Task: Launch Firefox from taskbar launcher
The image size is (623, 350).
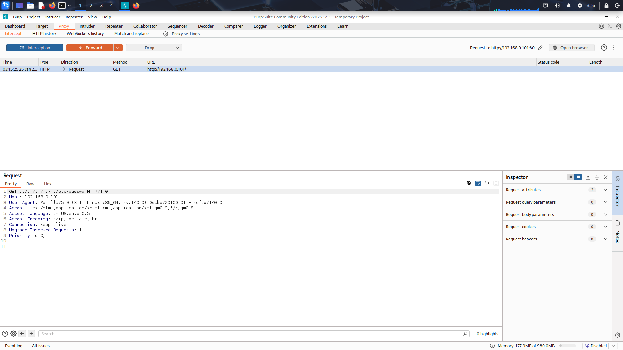Action: tap(52, 6)
